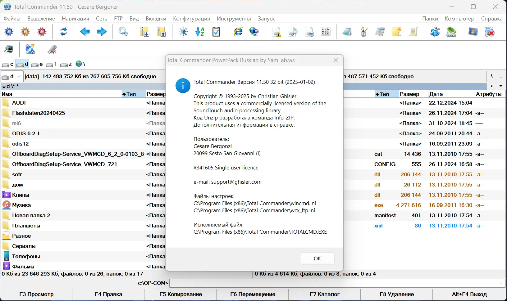This screenshot has width=507, height=301.
Task: Refresh panels with the blue arrows icon
Action: click(x=64, y=32)
